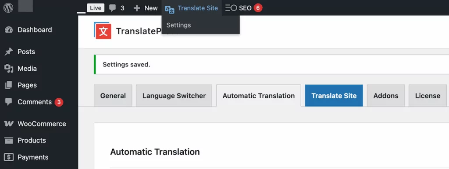The width and height of the screenshot is (449, 169).
Task: Click the red 6 SEO notification badge
Action: pos(258,8)
